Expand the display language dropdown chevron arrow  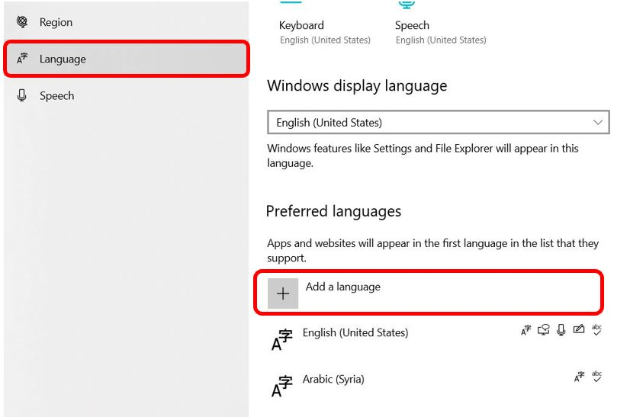tap(598, 122)
